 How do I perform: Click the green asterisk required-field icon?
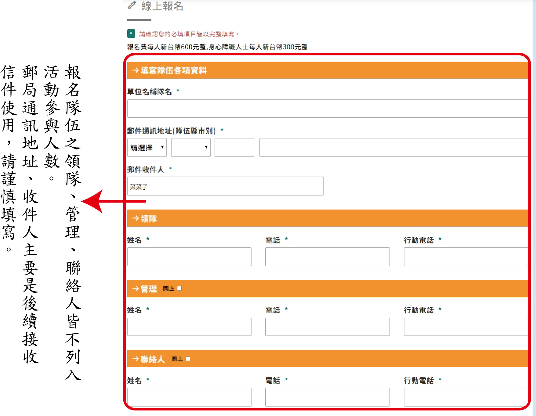pyautogui.click(x=131, y=34)
